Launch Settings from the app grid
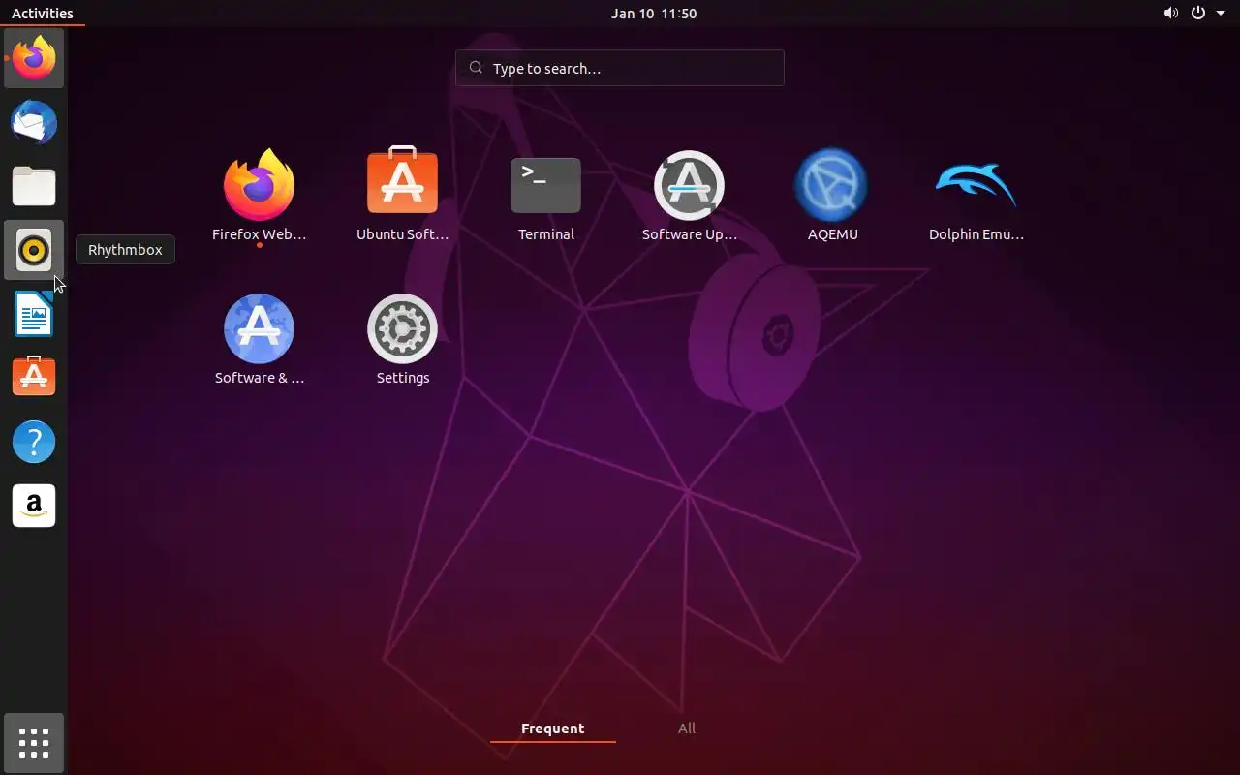The width and height of the screenshot is (1240, 775). pyautogui.click(x=402, y=340)
